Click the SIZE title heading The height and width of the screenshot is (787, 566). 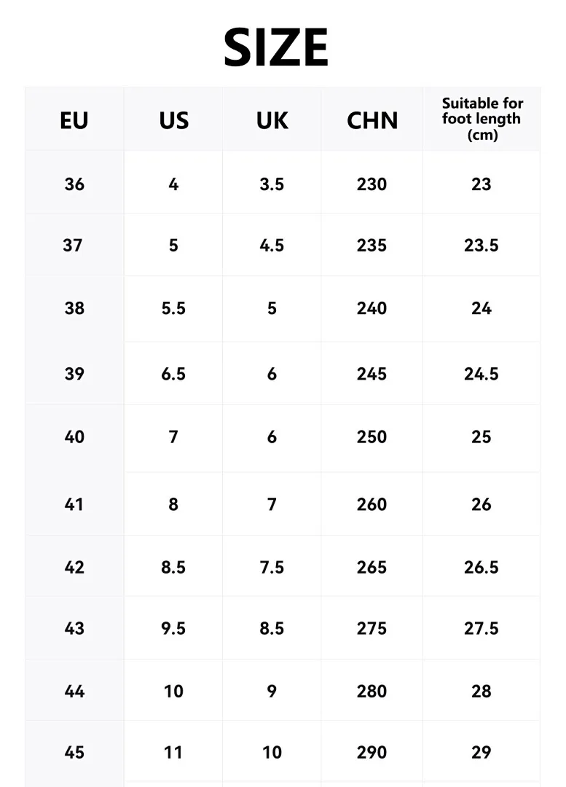pos(276,47)
